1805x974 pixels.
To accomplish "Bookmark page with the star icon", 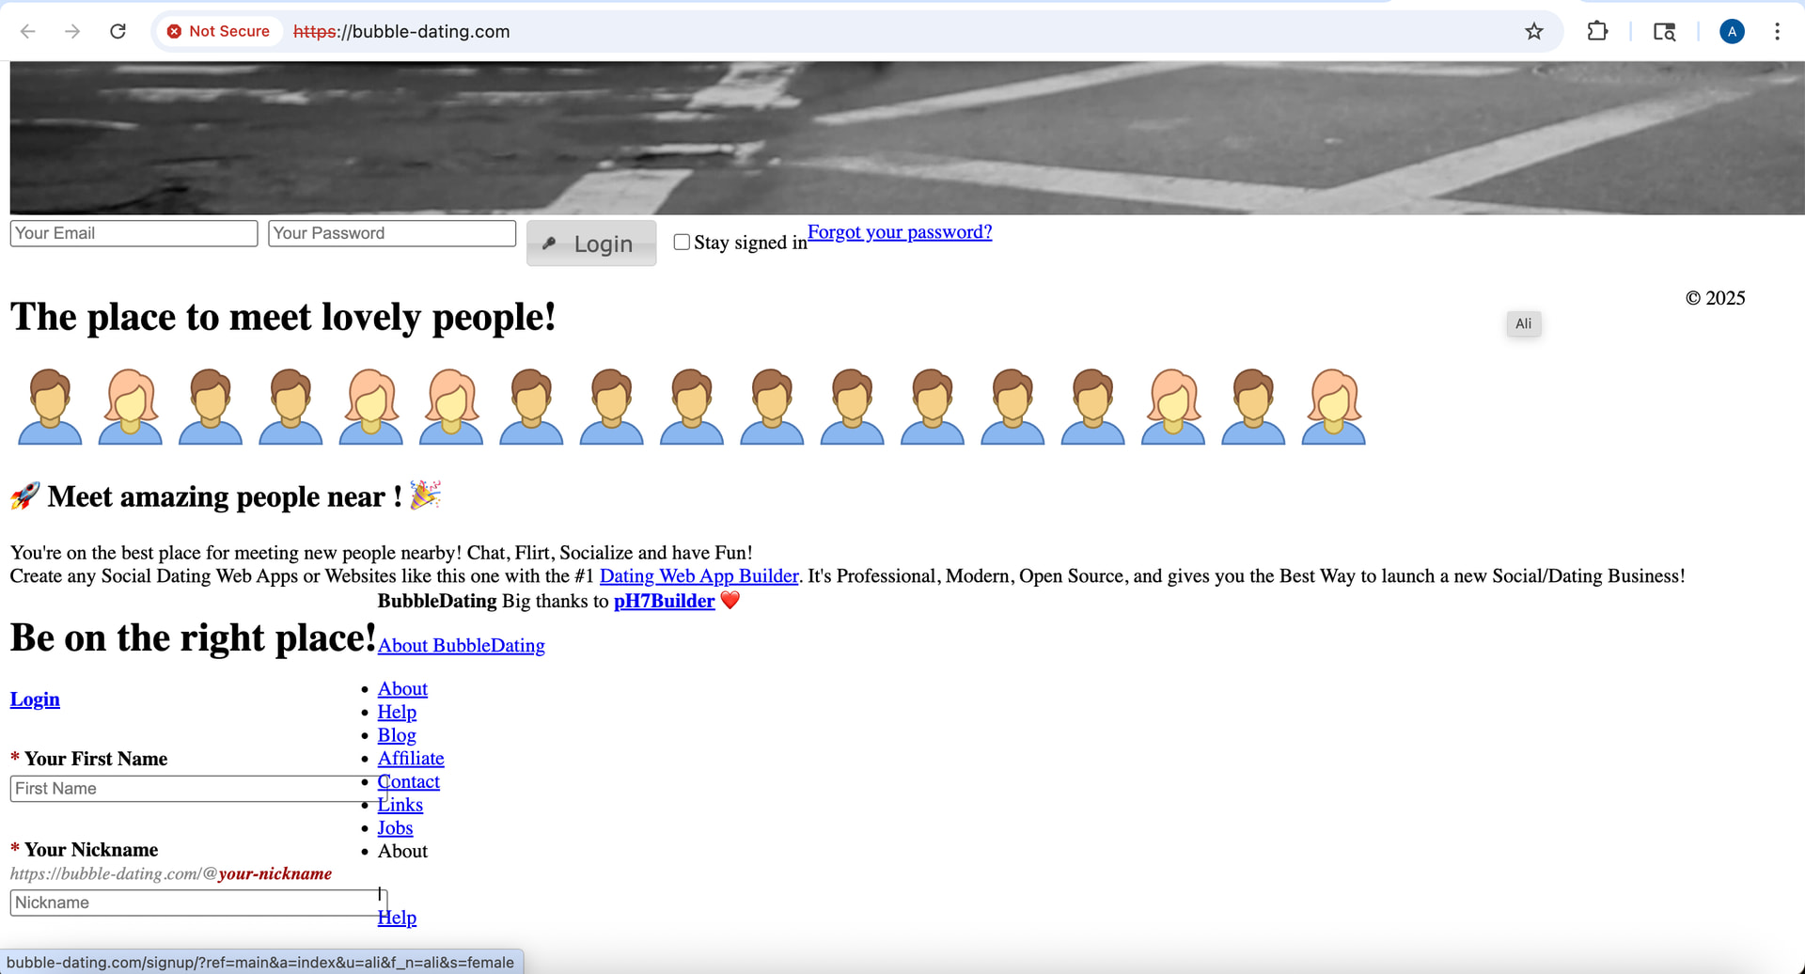I will pos(1533,31).
